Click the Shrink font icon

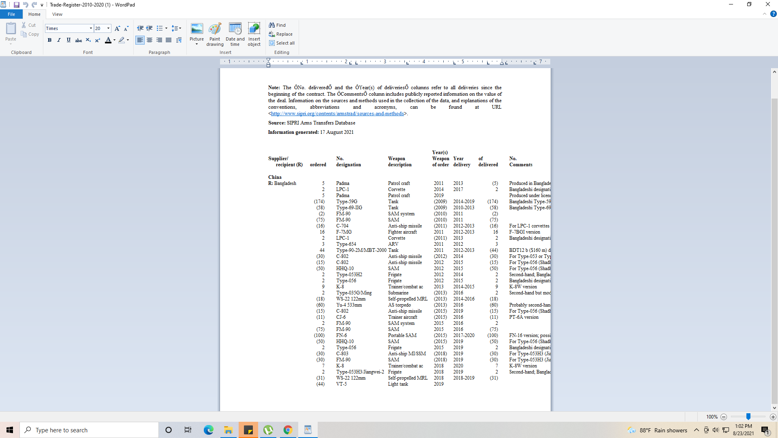coord(126,28)
